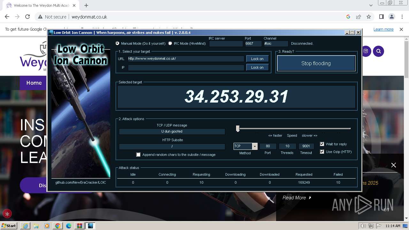Toggle Append random chars checkbox
Screen dimensions: 409x230
(x=138, y=155)
